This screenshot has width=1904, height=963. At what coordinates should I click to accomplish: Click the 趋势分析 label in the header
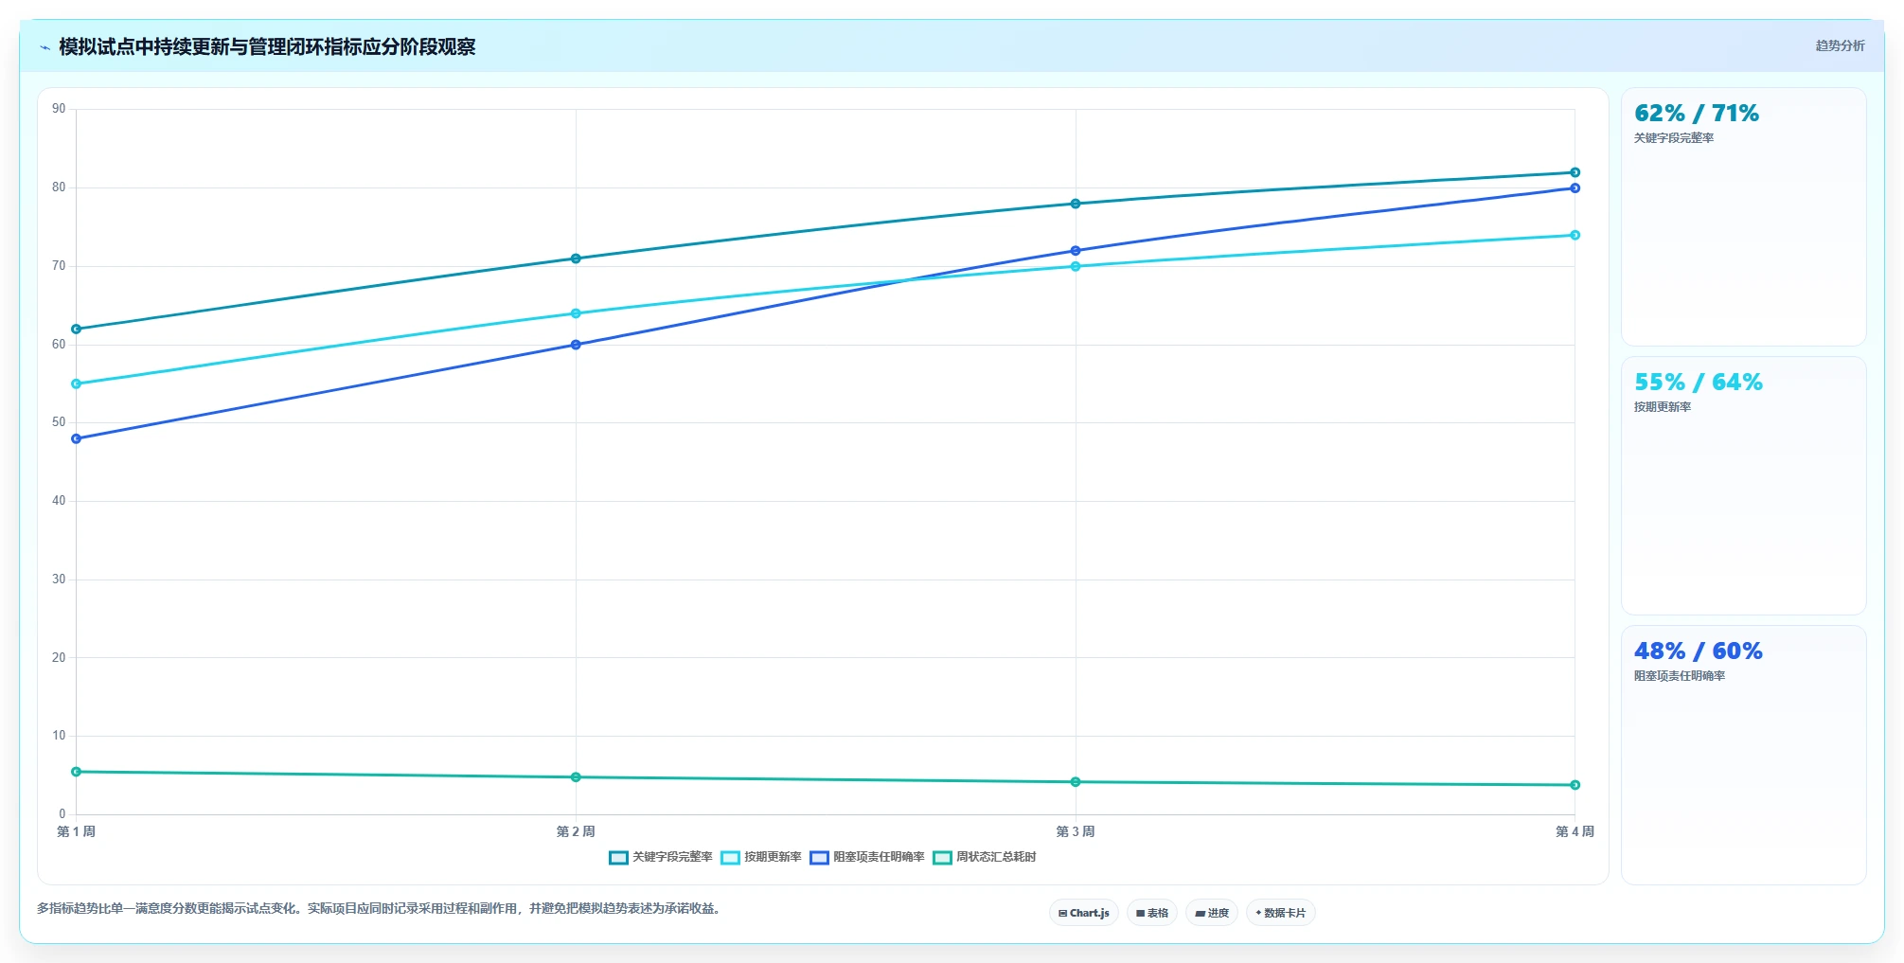(x=1840, y=45)
